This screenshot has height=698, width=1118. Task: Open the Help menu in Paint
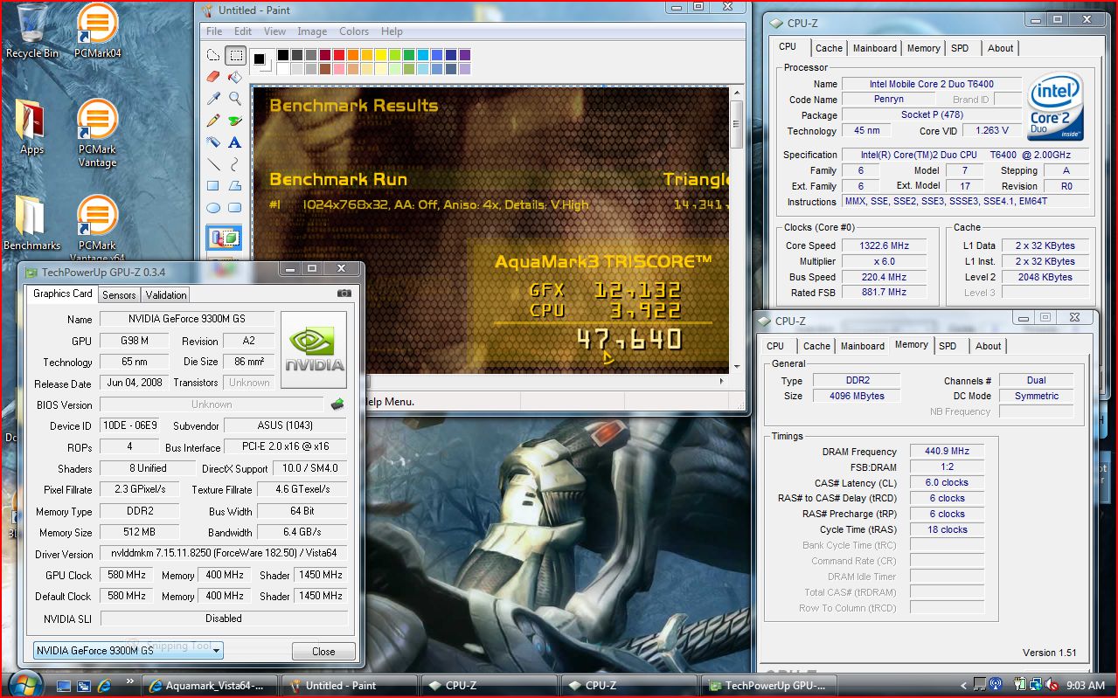pyautogui.click(x=392, y=31)
